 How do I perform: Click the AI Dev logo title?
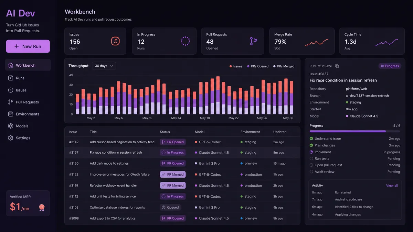point(21,13)
